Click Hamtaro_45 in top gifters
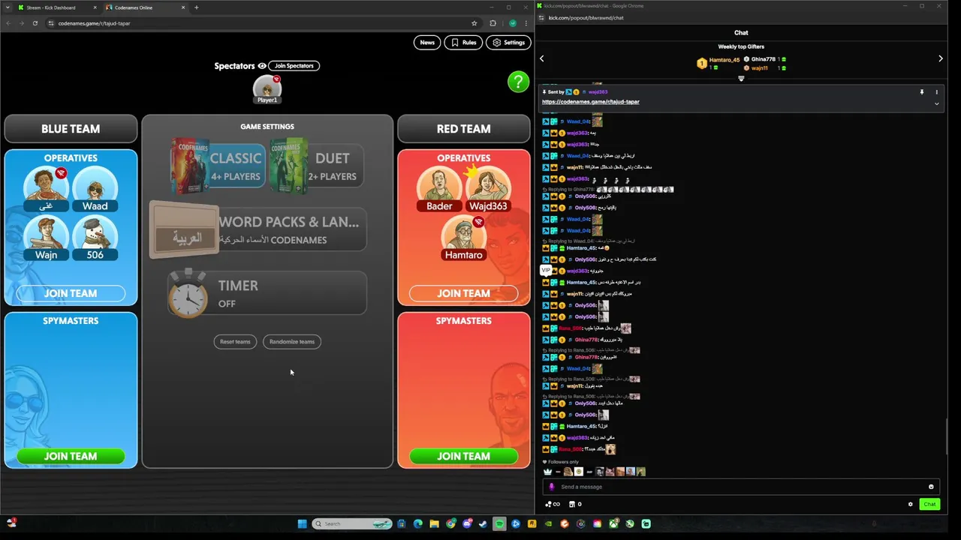961x540 pixels. tap(725, 60)
